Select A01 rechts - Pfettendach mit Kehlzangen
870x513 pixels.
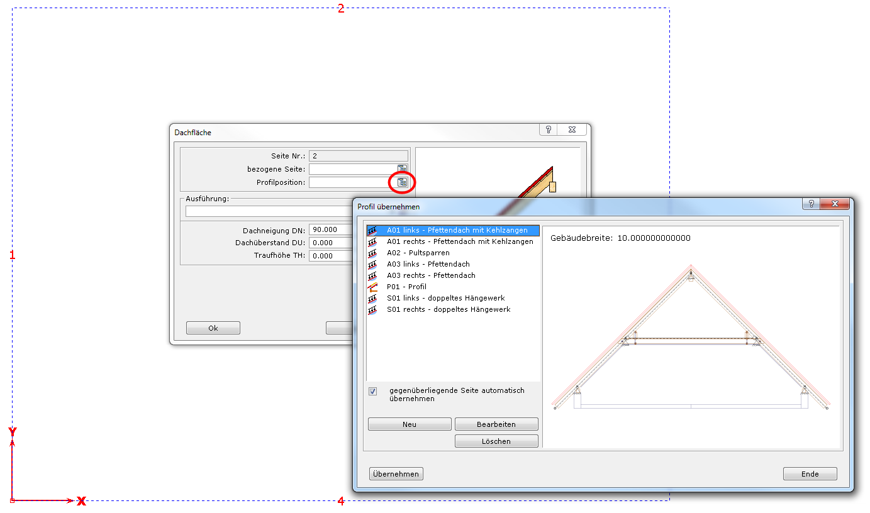click(459, 241)
